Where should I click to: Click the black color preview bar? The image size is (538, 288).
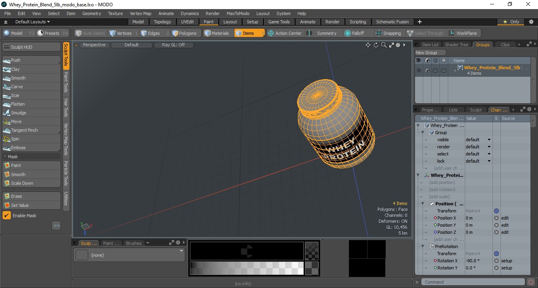tap(247, 251)
